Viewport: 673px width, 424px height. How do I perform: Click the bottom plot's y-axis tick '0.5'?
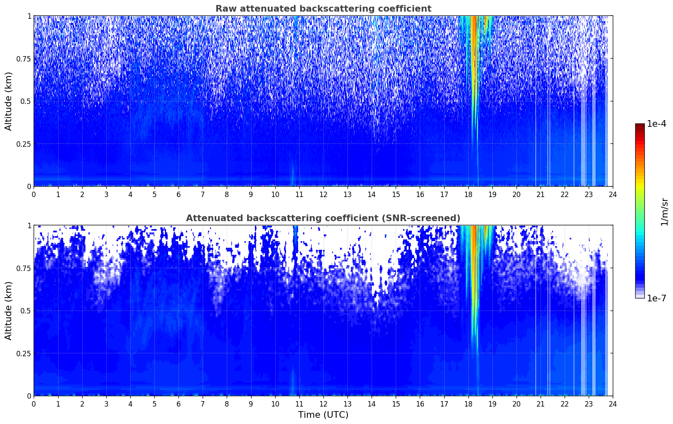coord(26,311)
